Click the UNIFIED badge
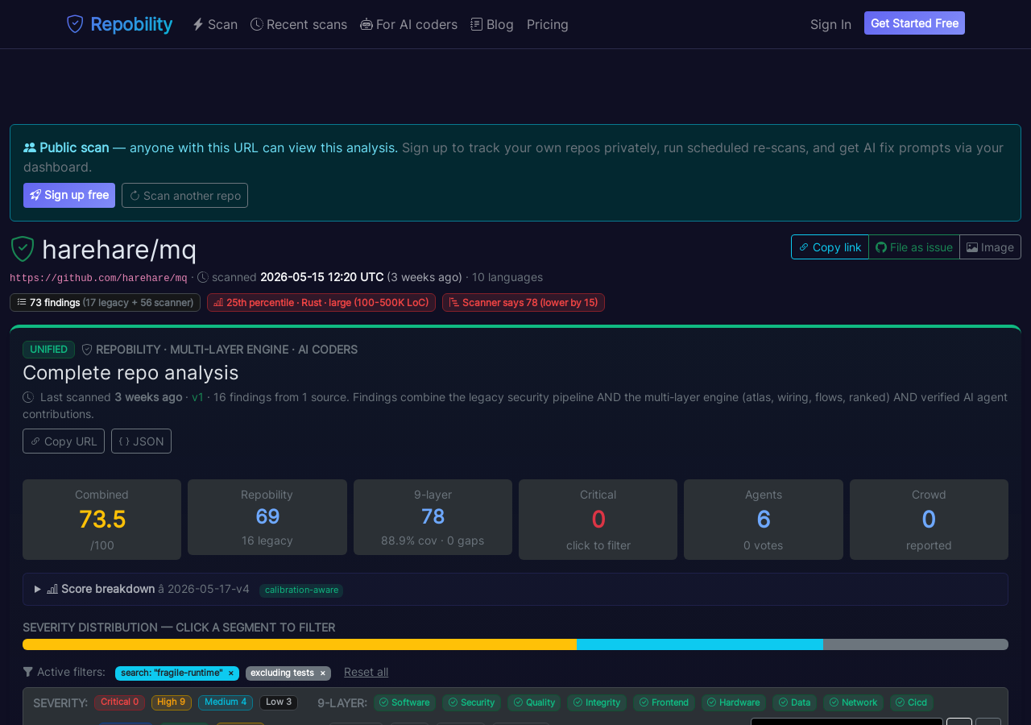 point(48,350)
